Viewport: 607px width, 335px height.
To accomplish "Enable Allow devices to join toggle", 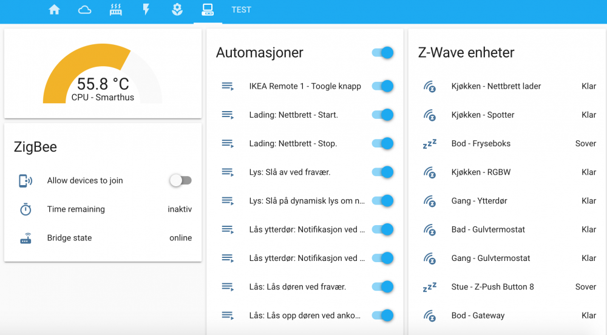I will tap(180, 180).
